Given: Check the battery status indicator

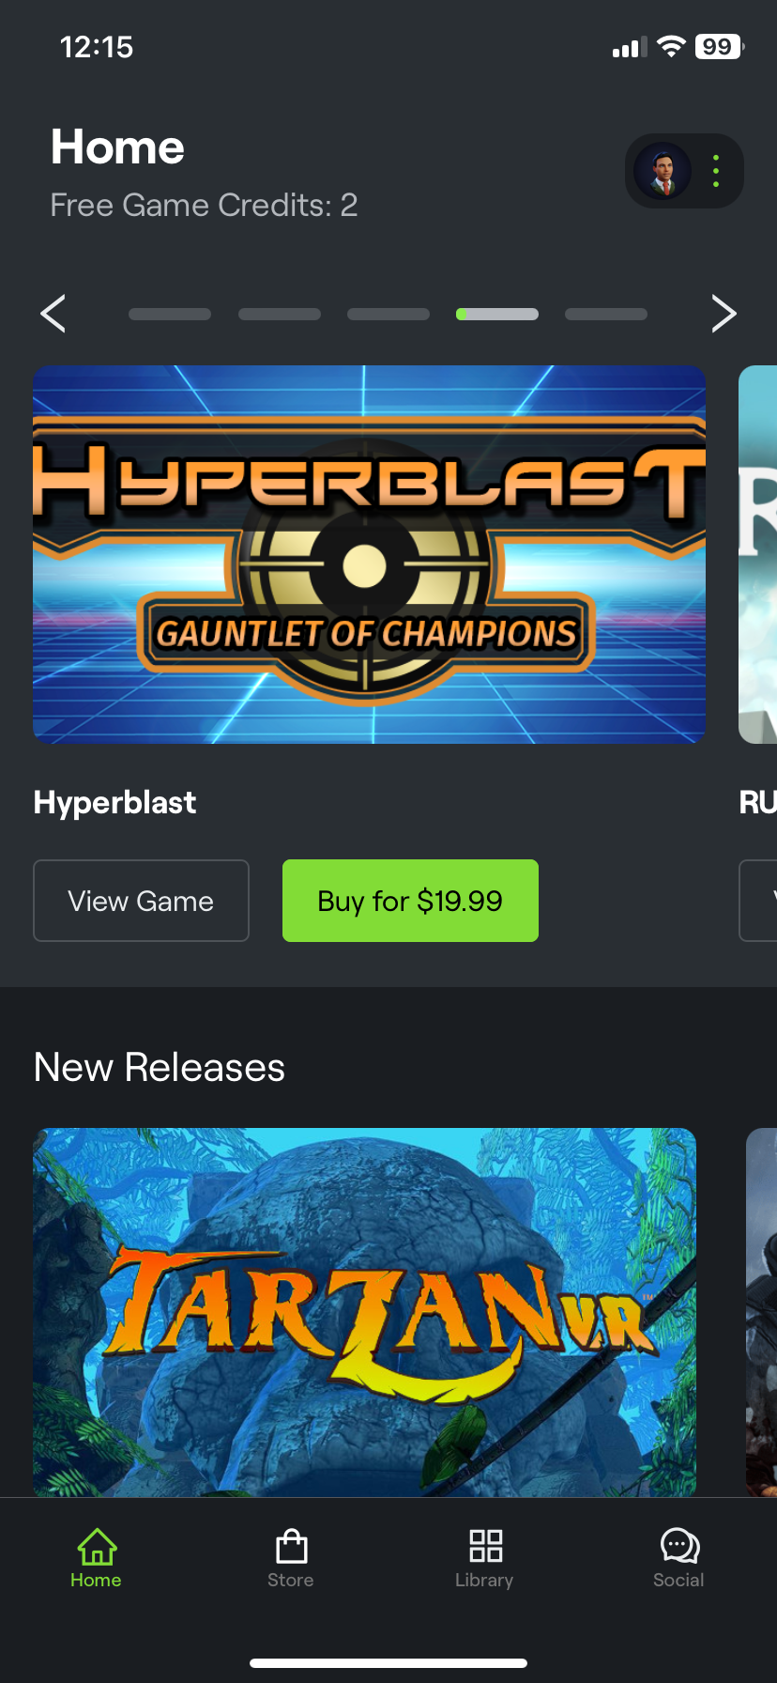Looking at the screenshot, I should click(720, 47).
